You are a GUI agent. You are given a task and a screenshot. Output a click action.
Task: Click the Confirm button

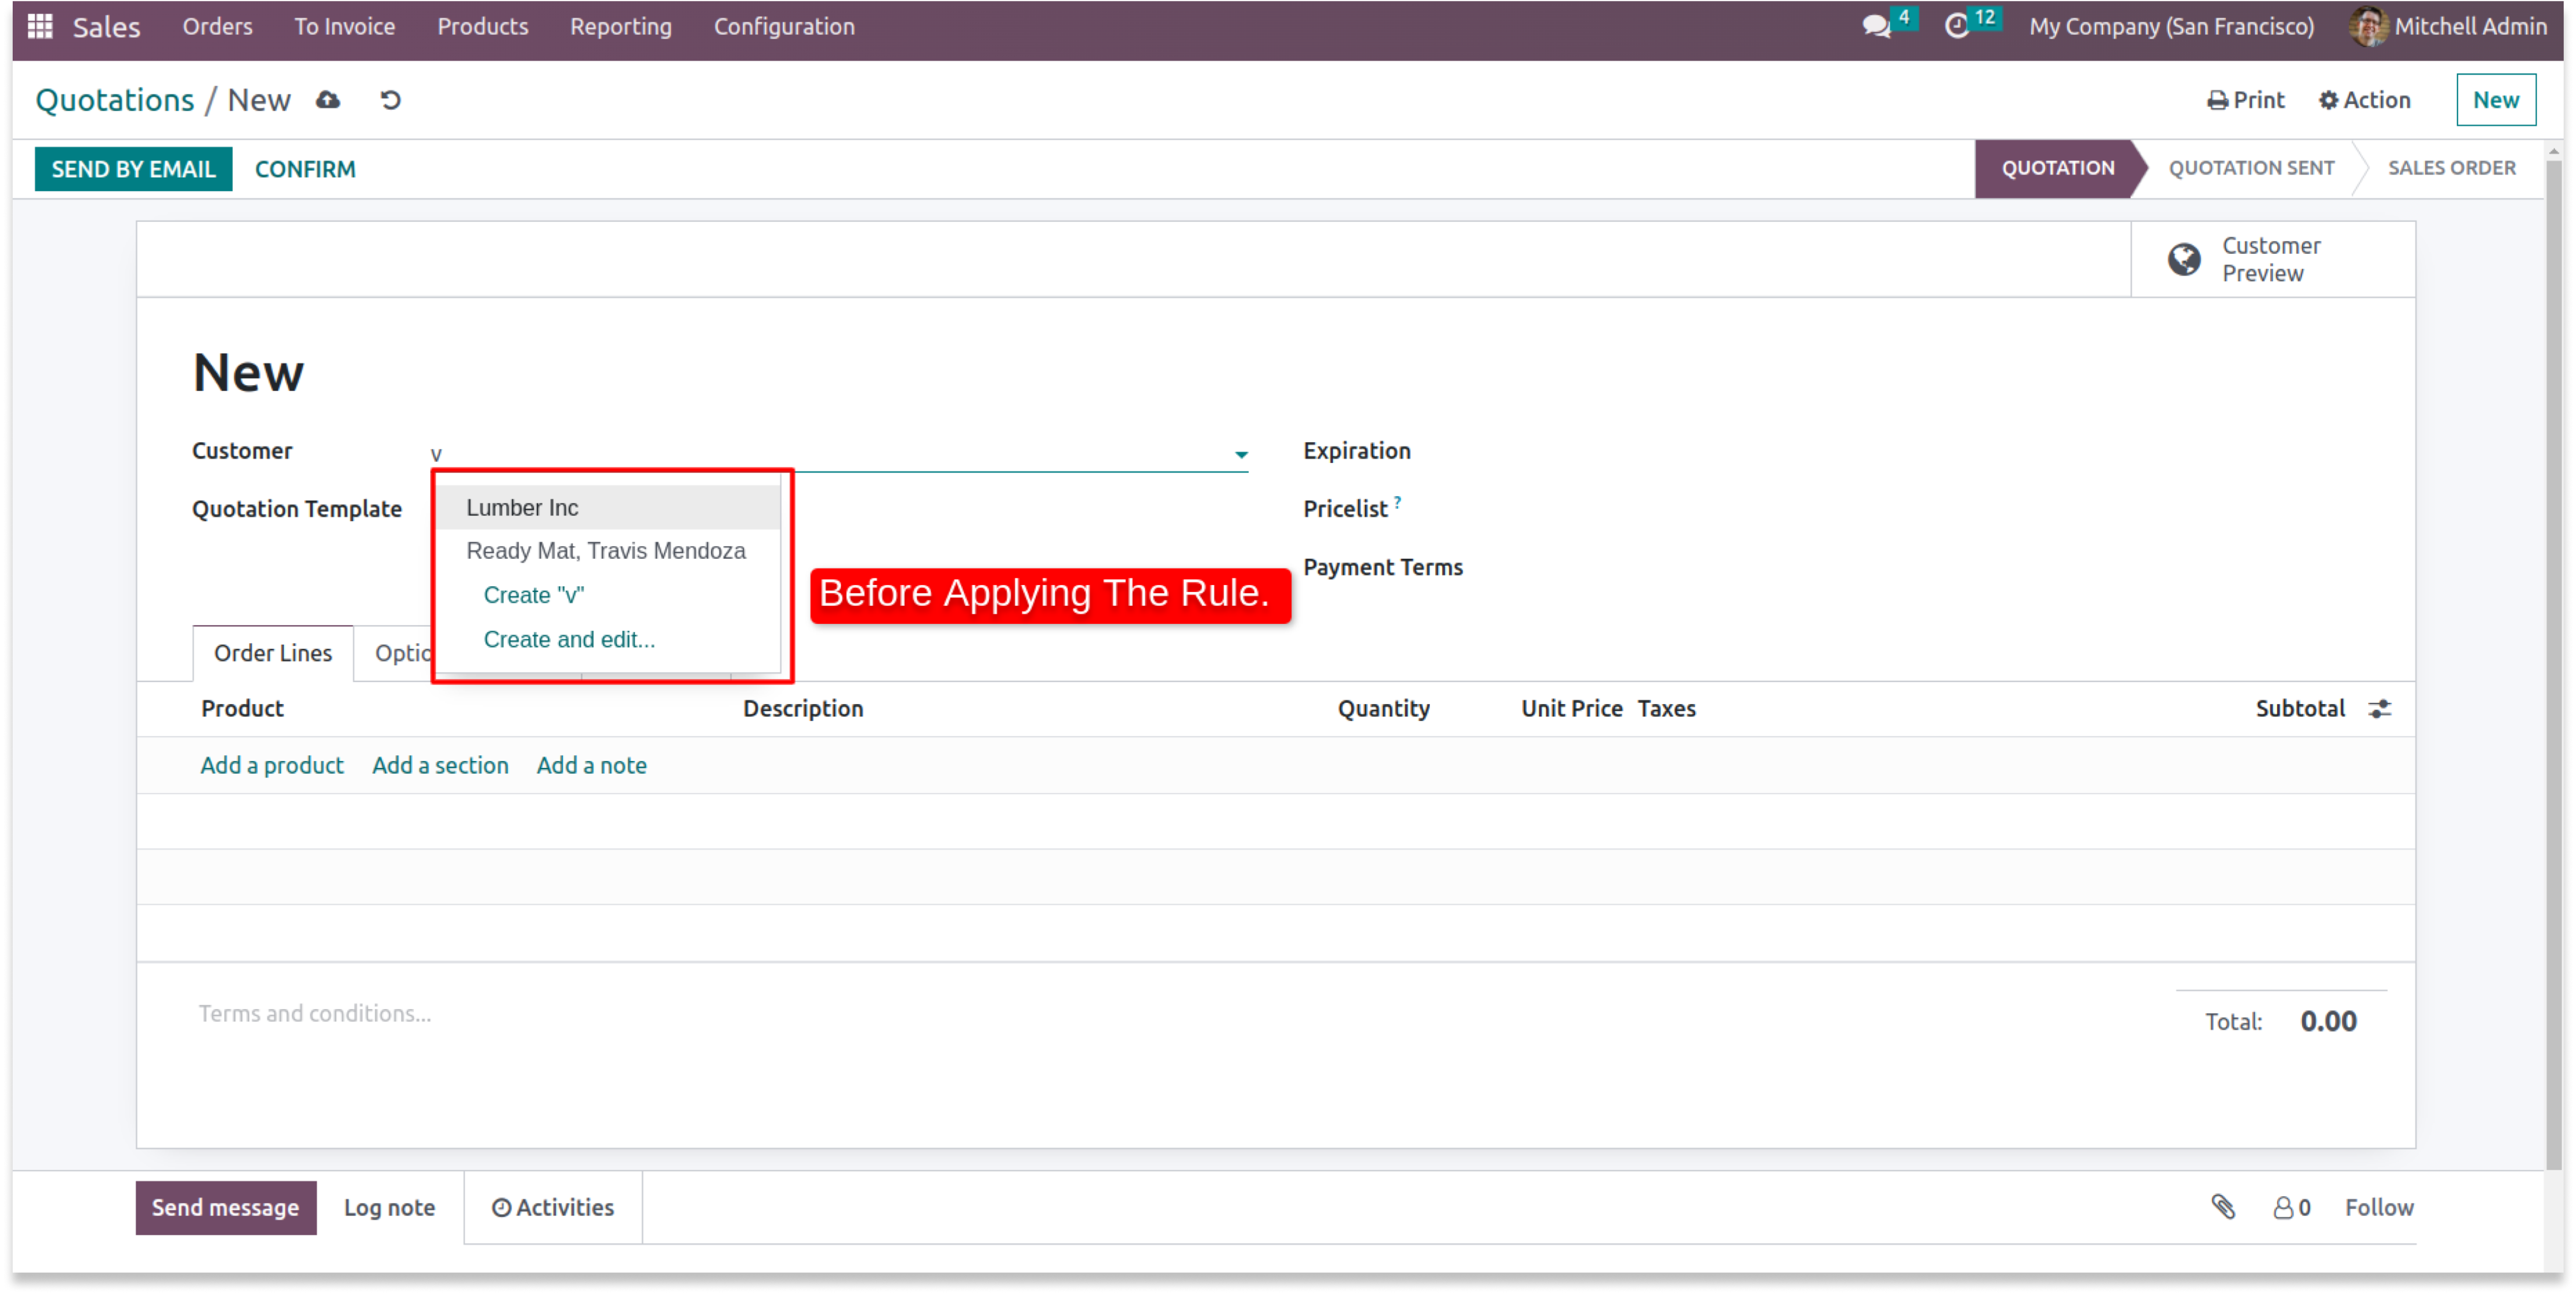coord(305,169)
